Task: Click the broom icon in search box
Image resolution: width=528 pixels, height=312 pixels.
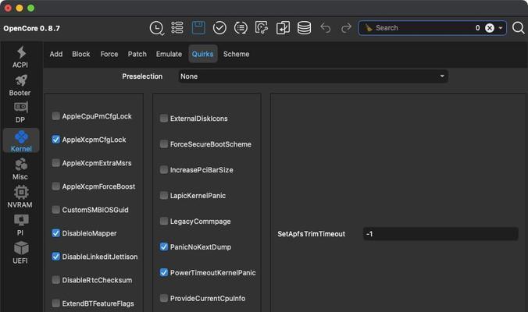Action: (x=369, y=28)
